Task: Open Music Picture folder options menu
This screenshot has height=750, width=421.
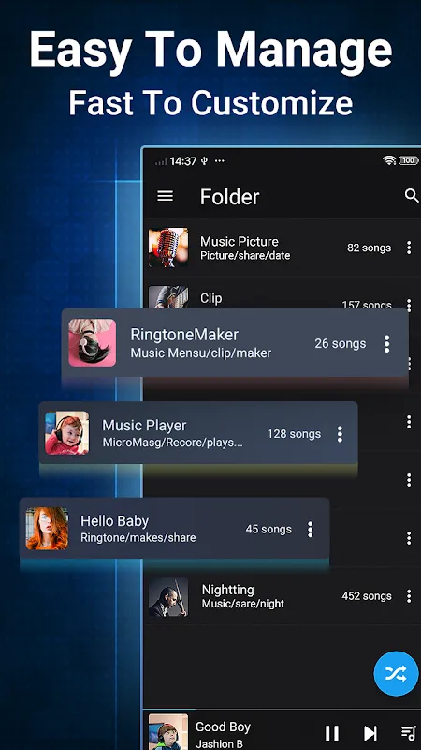Action: [409, 247]
